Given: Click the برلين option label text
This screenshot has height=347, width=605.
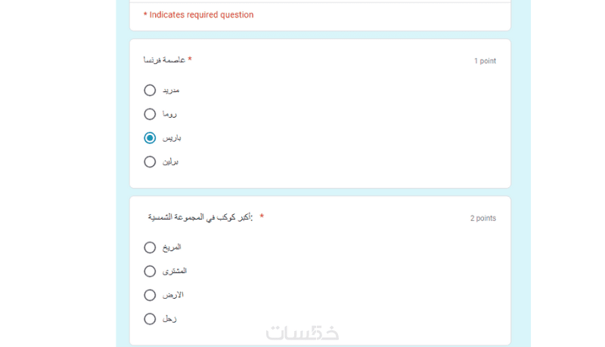Looking at the screenshot, I should click(170, 161).
